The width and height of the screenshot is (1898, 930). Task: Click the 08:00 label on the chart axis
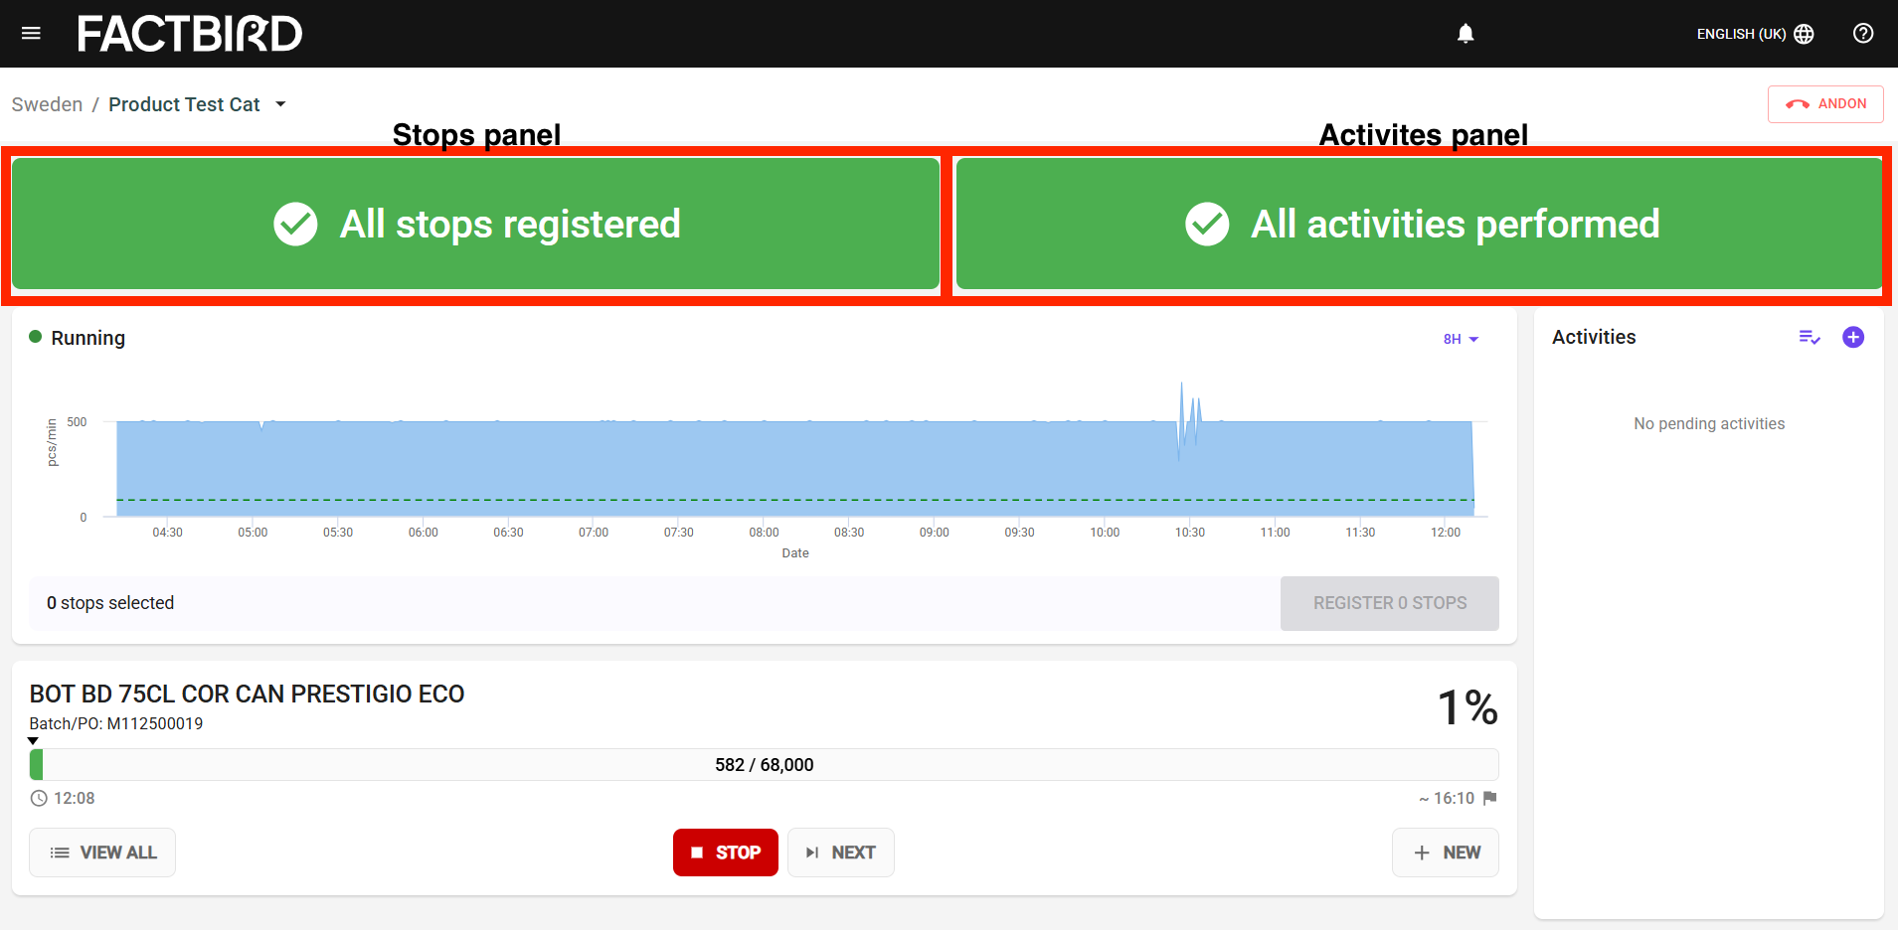[x=764, y=533]
